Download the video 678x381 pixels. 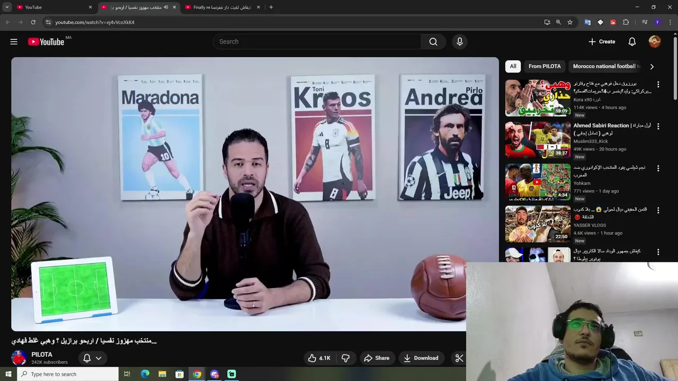(x=421, y=358)
